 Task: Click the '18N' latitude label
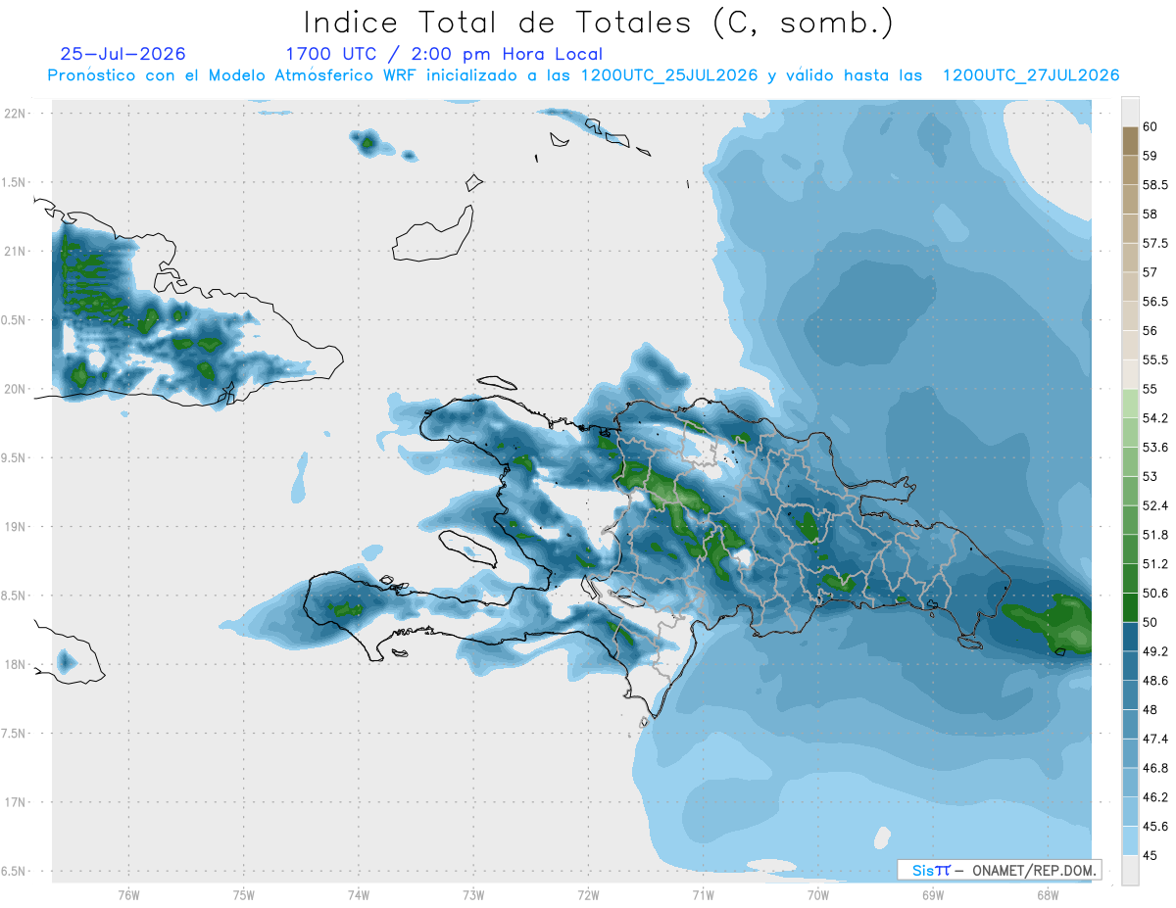(x=15, y=665)
